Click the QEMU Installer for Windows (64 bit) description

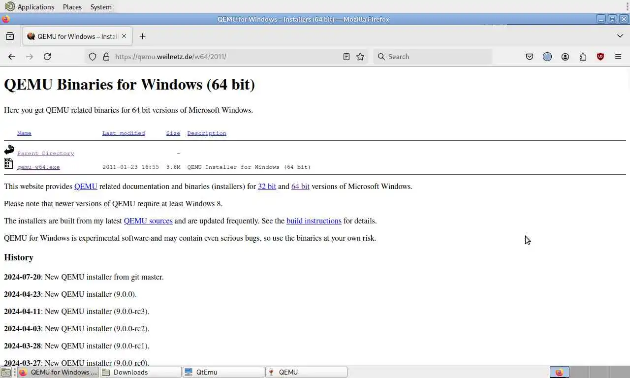coord(249,167)
